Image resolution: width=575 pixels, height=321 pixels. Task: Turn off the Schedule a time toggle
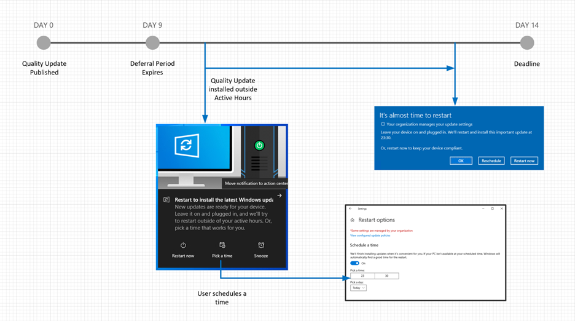pyautogui.click(x=354, y=263)
